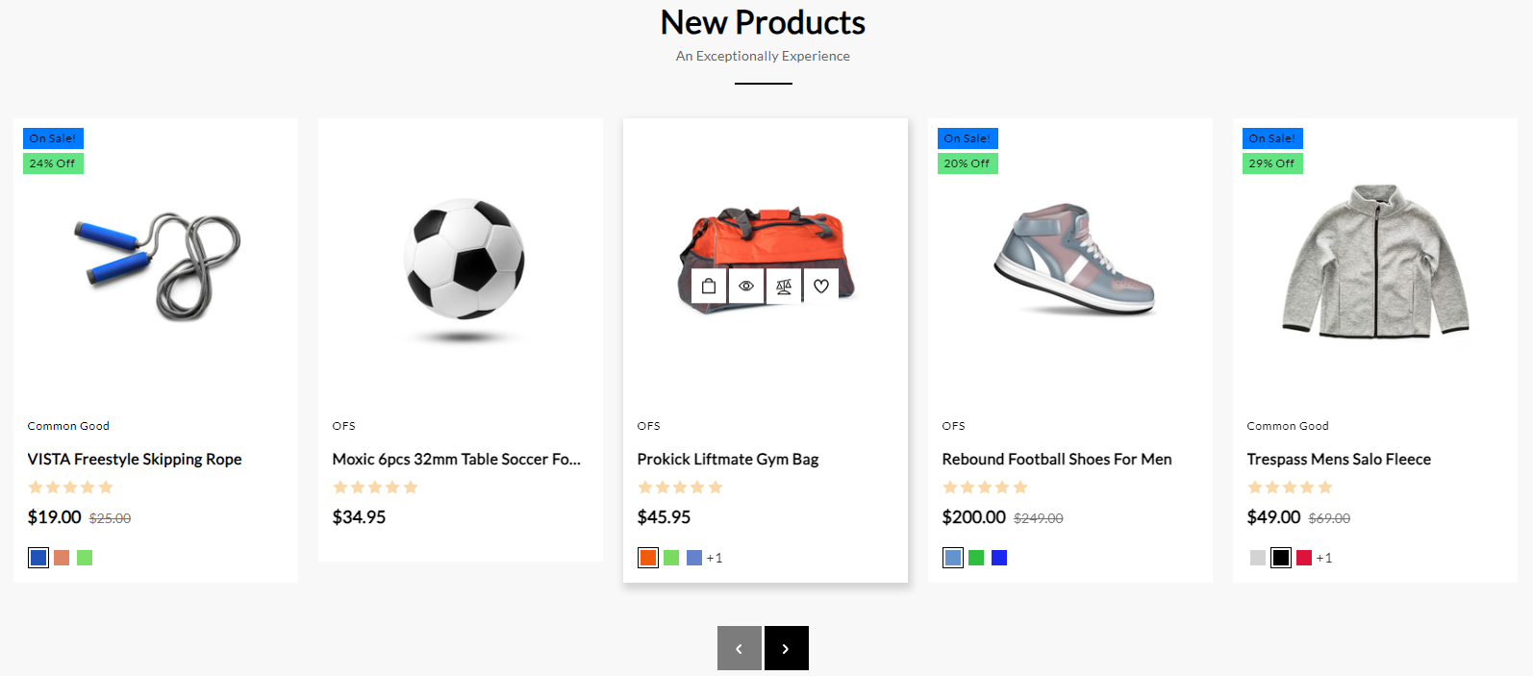Click the football shoe product image

click(x=1072, y=258)
